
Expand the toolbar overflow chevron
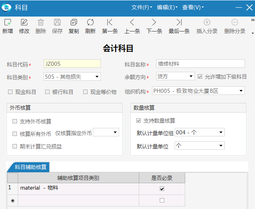coord(253,20)
